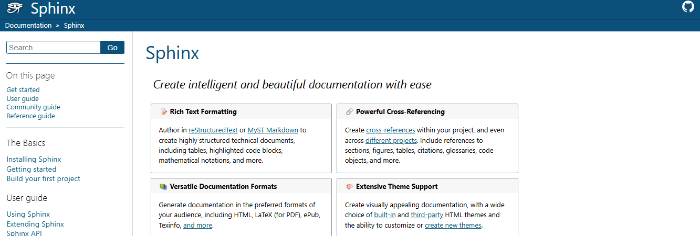The width and height of the screenshot is (700, 236).
Task: Open the Sphinx breadcrumb link
Action: point(74,26)
